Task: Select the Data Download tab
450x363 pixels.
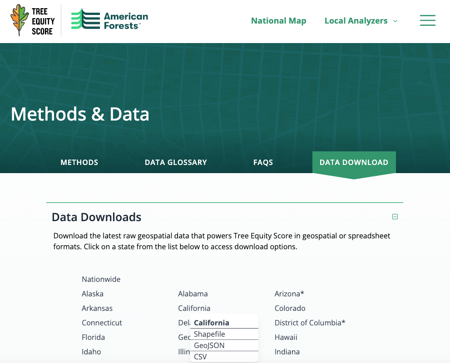Action: tap(354, 162)
